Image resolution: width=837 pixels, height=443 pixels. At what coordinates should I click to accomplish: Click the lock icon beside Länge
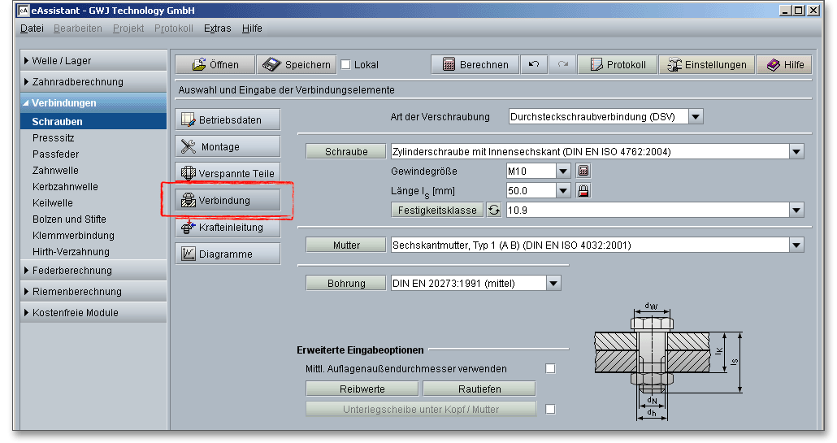point(583,190)
